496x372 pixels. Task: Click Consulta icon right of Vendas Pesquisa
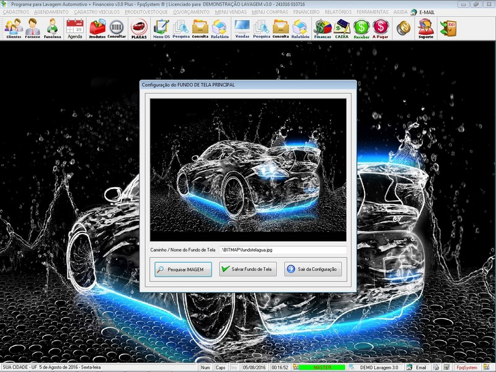point(281,29)
